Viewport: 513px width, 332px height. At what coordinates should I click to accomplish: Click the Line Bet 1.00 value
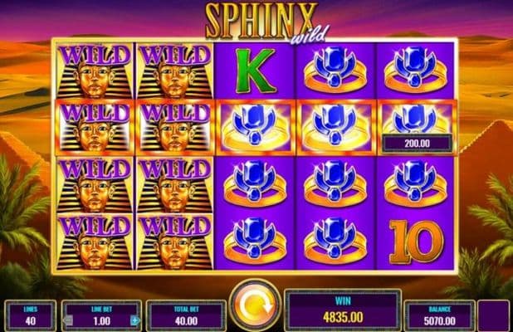pos(102,321)
